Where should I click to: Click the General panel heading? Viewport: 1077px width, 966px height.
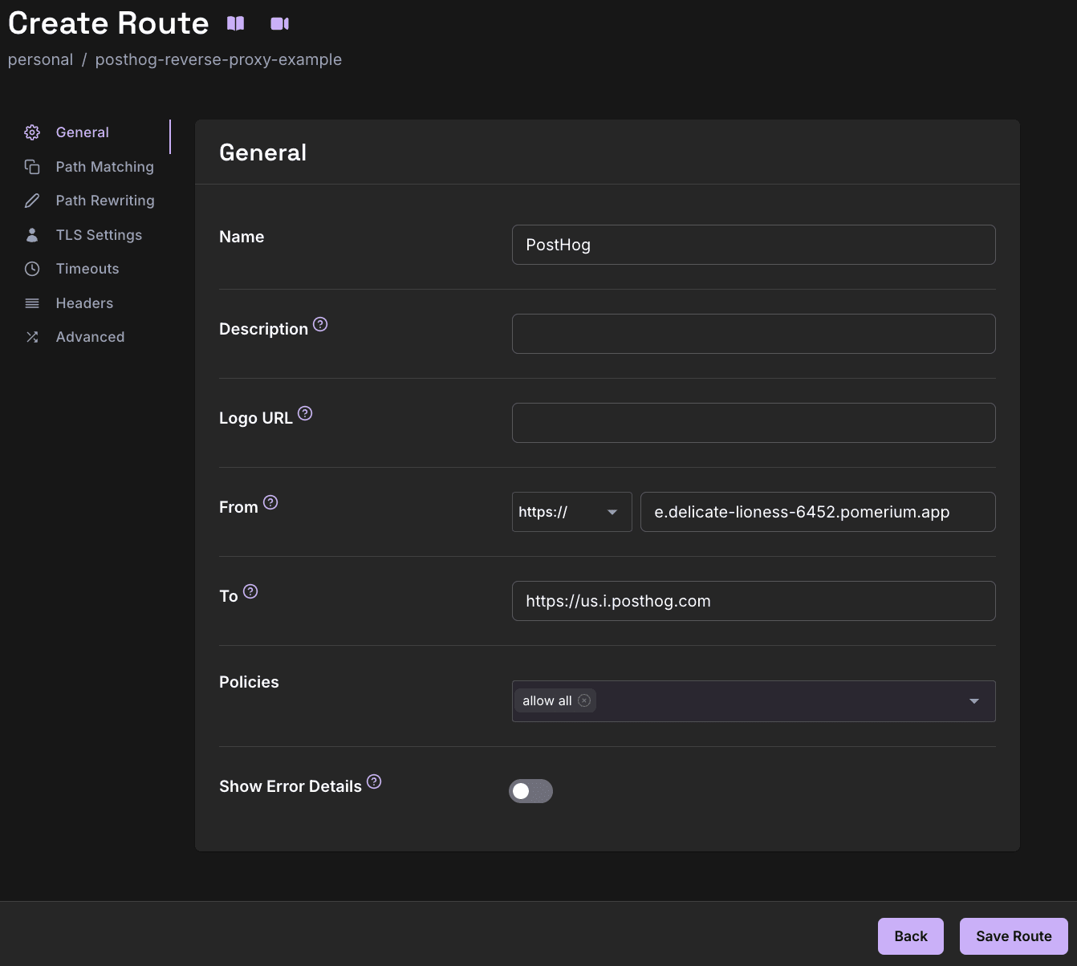pos(263,152)
